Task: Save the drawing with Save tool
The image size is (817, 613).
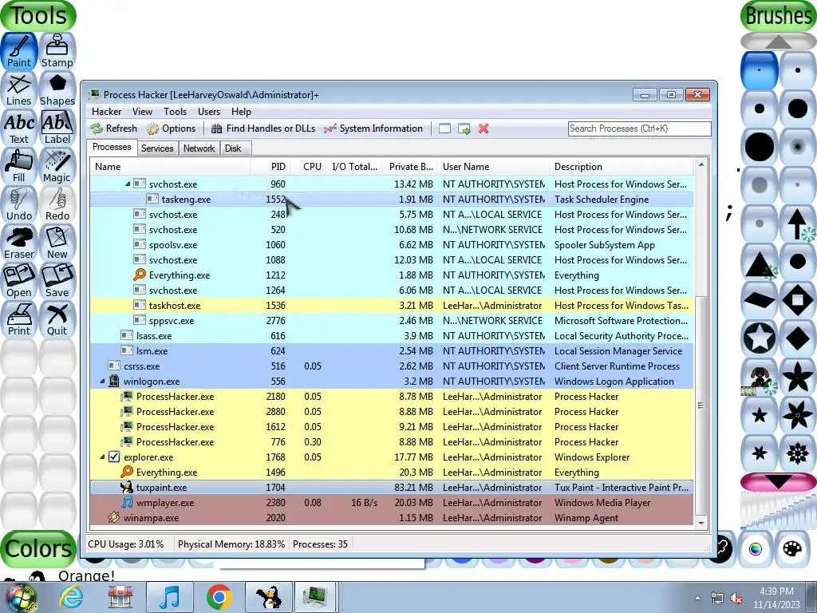Action: tap(57, 281)
